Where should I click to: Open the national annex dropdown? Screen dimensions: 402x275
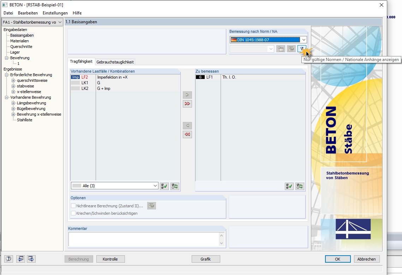coord(271,49)
